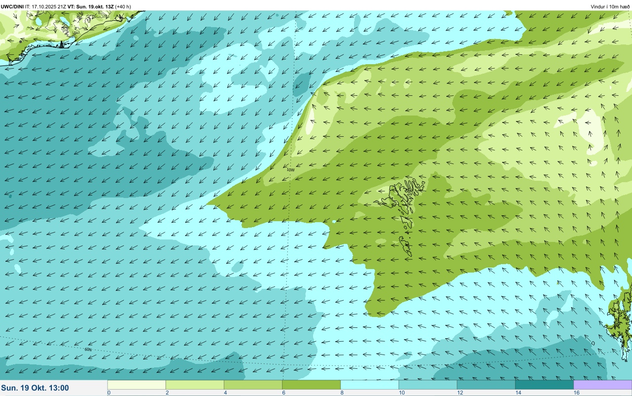Click the 'Vindur í 10m hæð' title text
The image size is (632, 396).
610,6
